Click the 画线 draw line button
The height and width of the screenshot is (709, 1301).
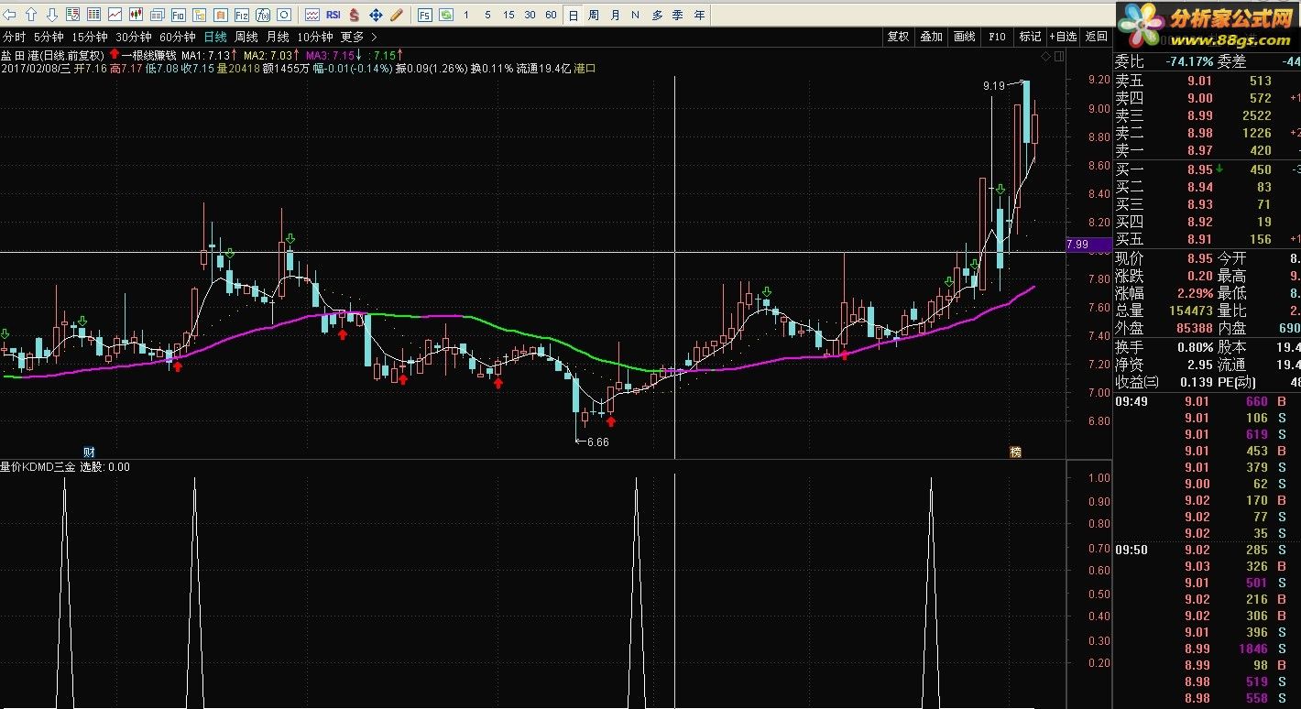point(964,37)
